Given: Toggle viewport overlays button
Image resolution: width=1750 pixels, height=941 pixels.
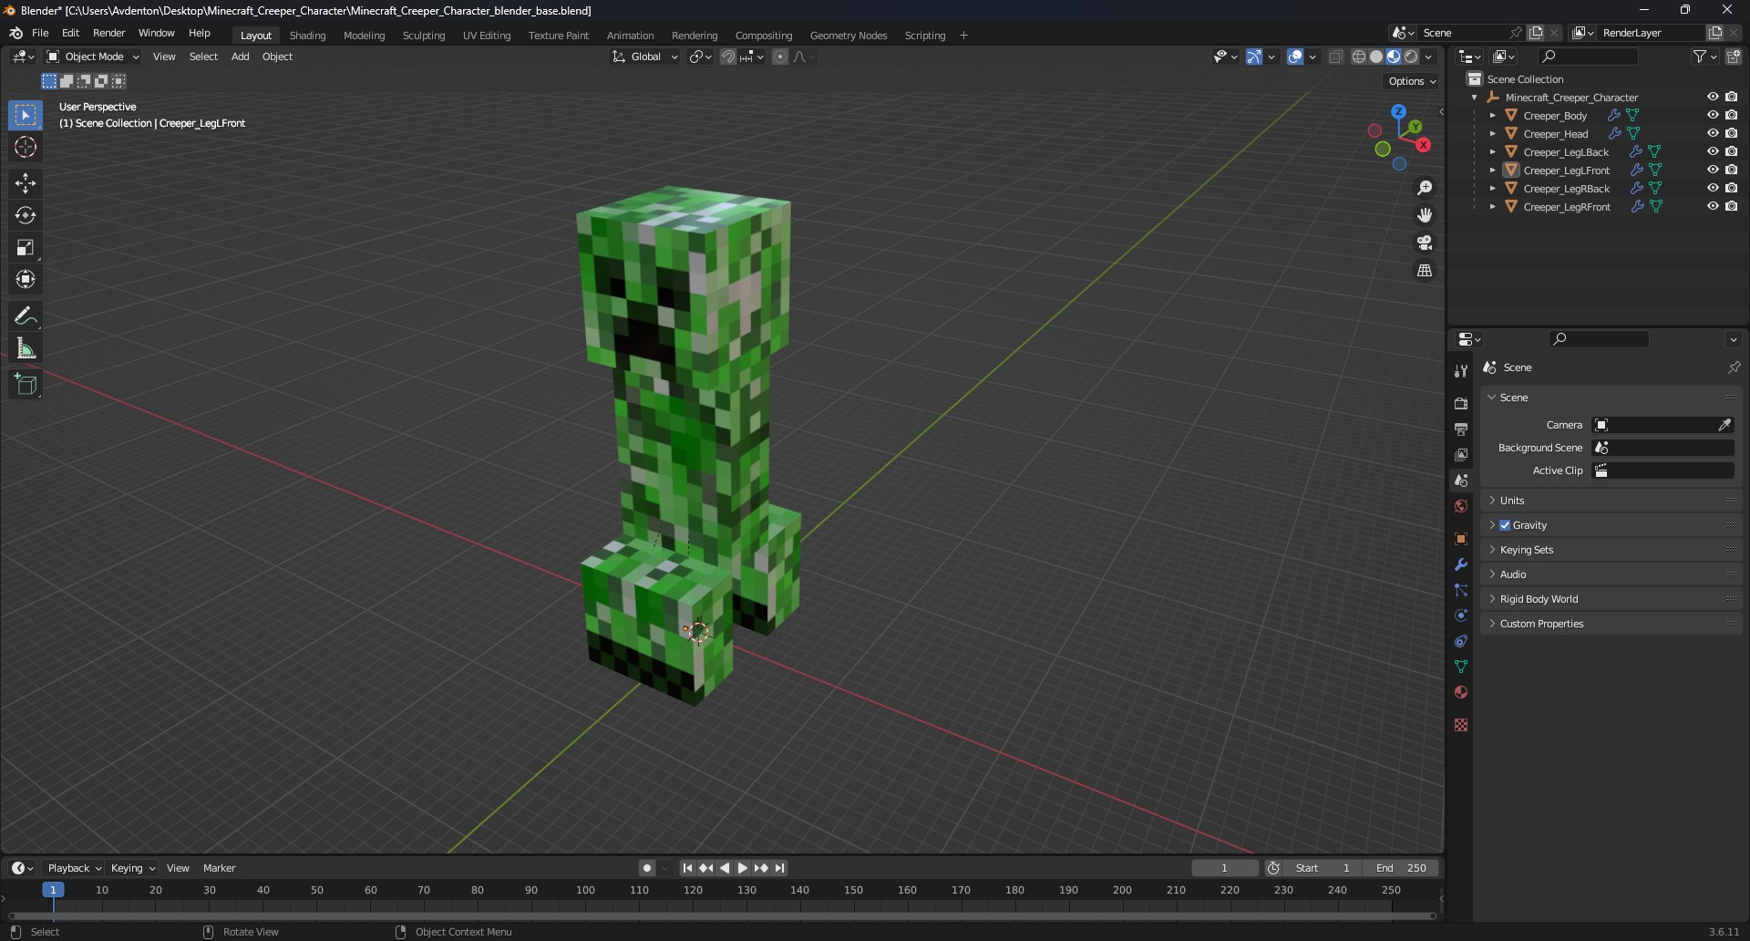Looking at the screenshot, I should [1295, 57].
